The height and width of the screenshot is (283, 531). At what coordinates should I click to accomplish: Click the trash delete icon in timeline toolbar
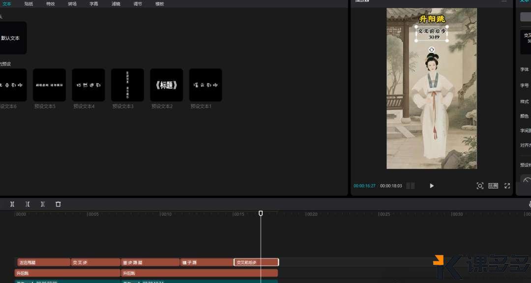pyautogui.click(x=58, y=204)
